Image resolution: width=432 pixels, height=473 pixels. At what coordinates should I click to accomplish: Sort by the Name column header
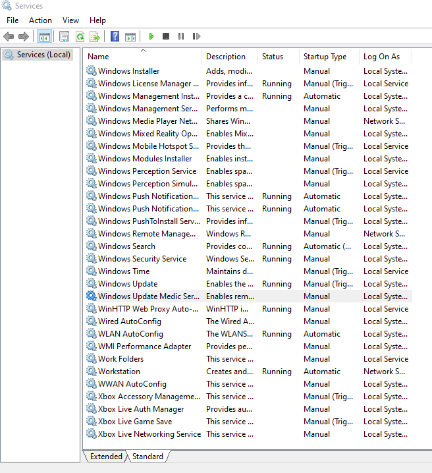[143, 57]
